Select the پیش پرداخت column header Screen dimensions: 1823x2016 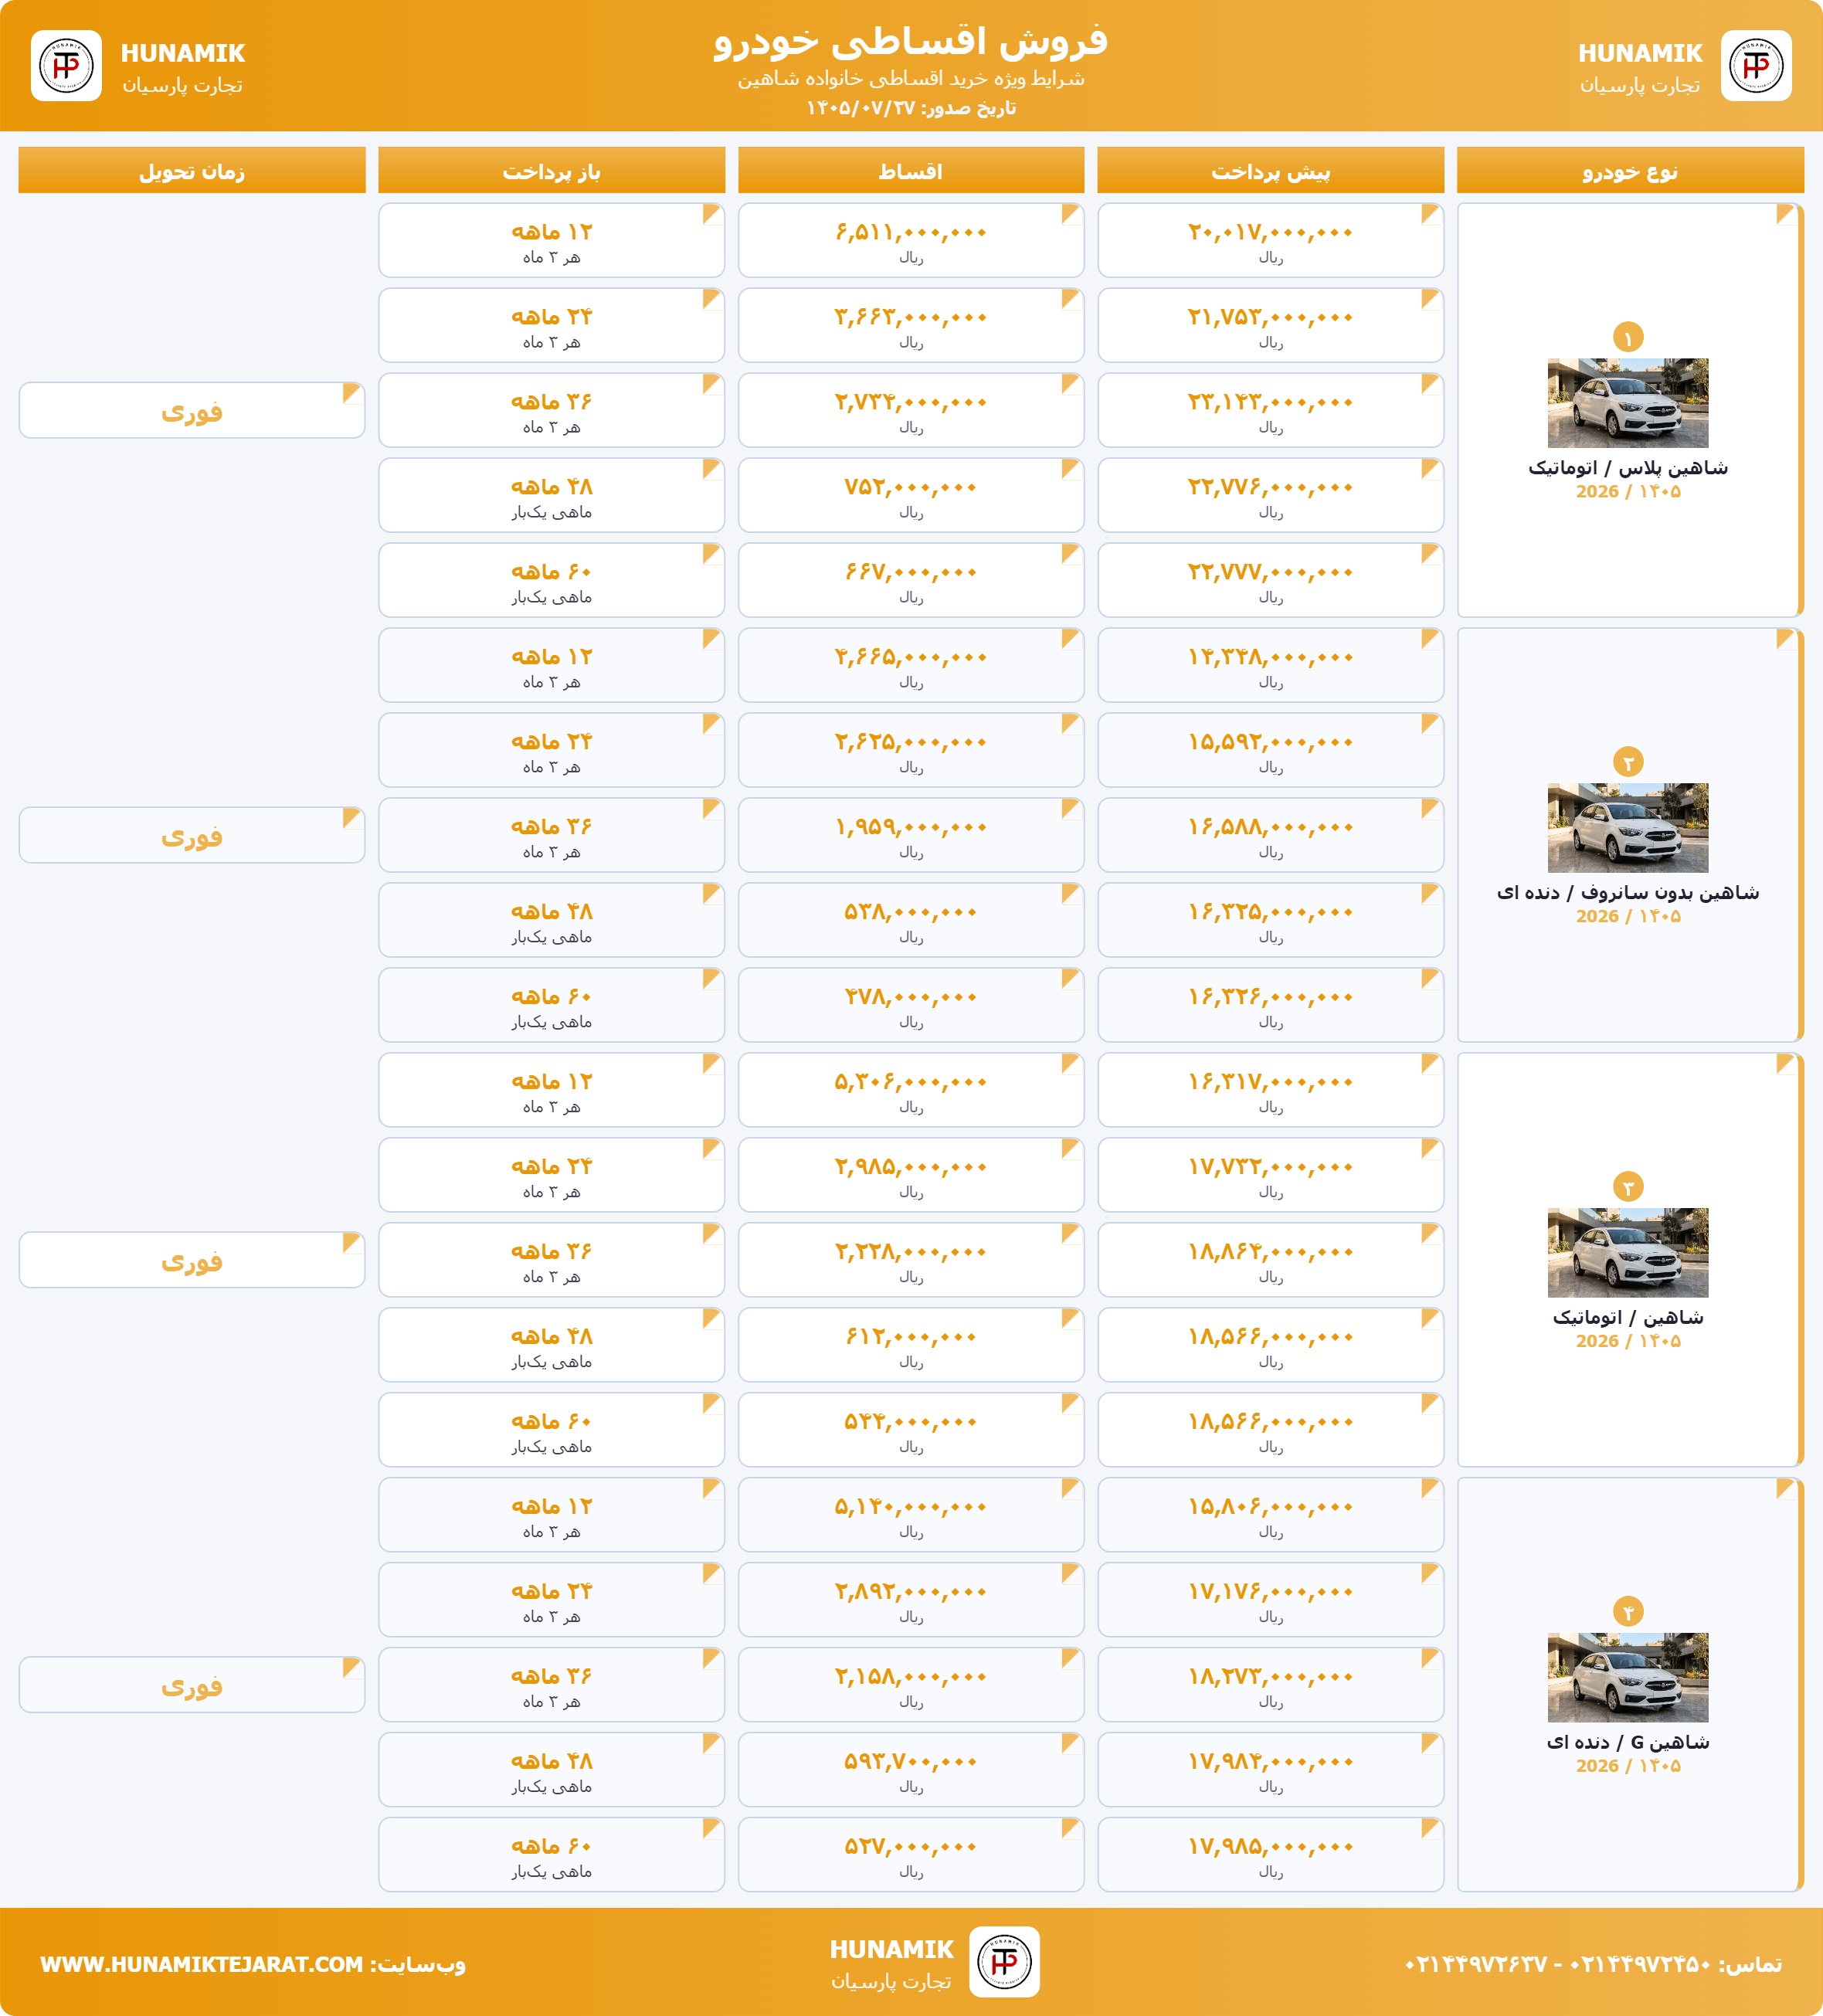pos(1270,171)
